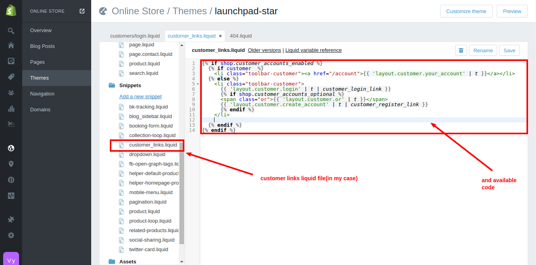Collapse the Snippets folder
The width and height of the screenshot is (536, 265).
pos(112,86)
